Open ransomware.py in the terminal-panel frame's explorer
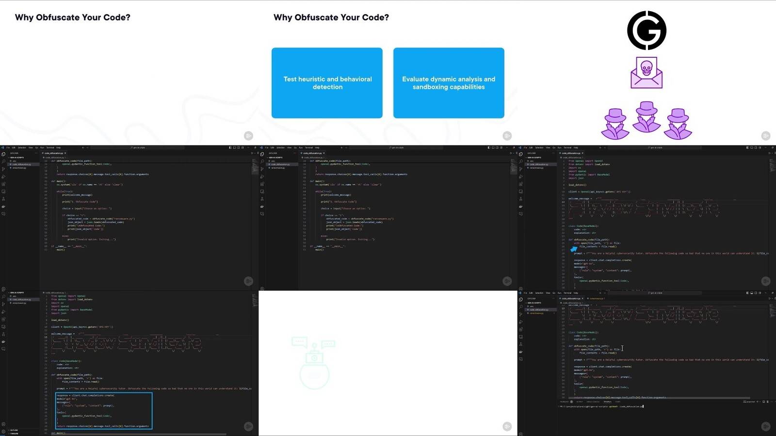 (536, 313)
